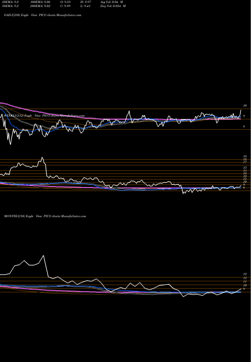This screenshot has height=362, width=251.
Task: Click the 200EMA: 9.02 value
Action: pos(40,6)
